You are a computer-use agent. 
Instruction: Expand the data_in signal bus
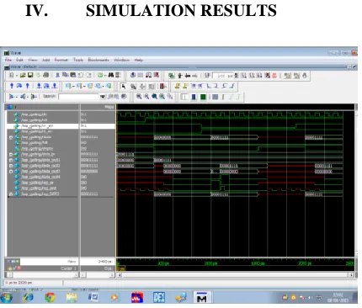[11, 155]
